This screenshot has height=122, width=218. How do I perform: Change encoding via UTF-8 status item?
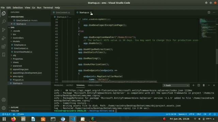coord(191,114)
